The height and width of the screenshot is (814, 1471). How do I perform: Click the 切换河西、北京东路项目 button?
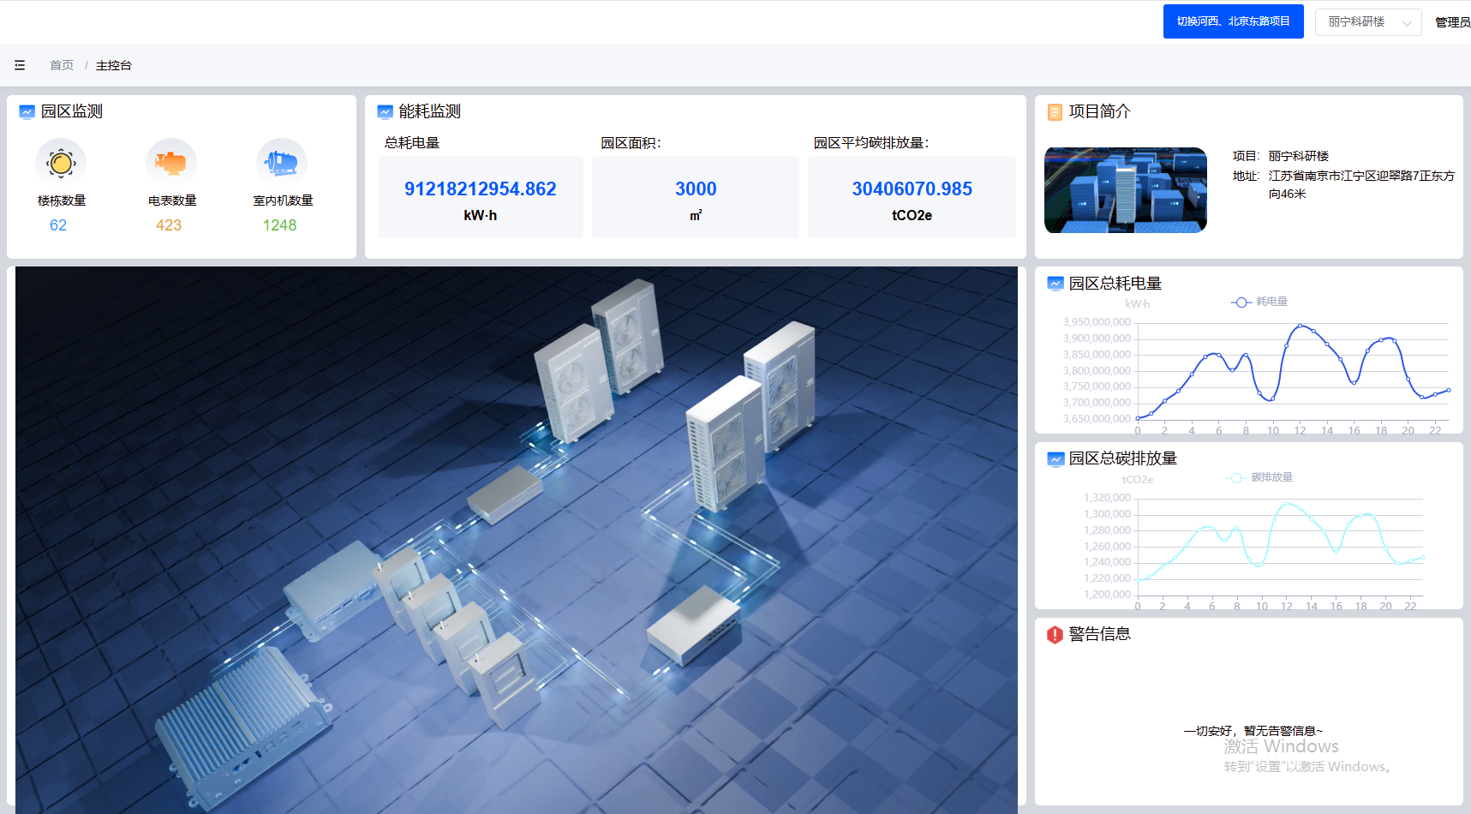tap(1233, 21)
